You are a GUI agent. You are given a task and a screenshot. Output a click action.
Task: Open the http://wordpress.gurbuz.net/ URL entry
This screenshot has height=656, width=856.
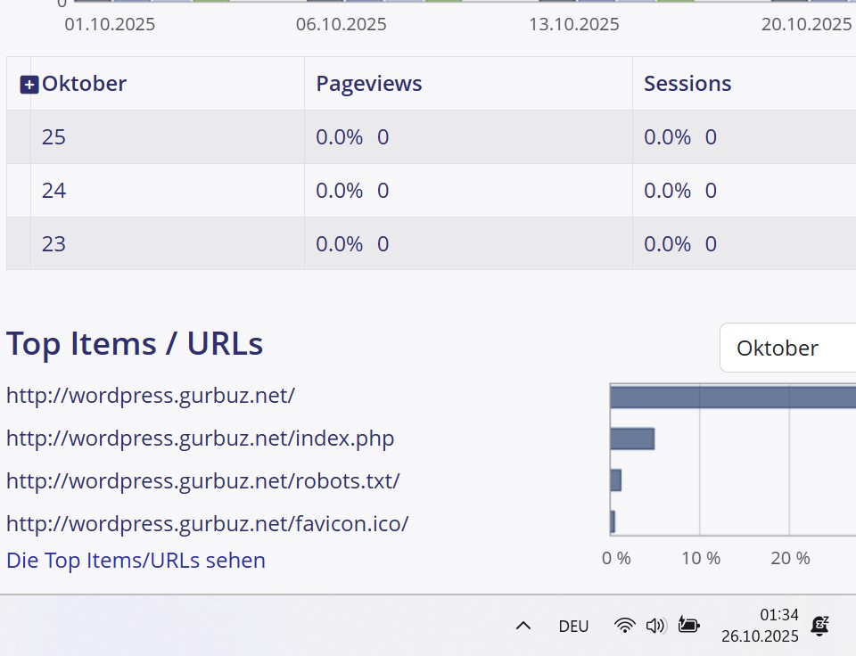click(150, 395)
